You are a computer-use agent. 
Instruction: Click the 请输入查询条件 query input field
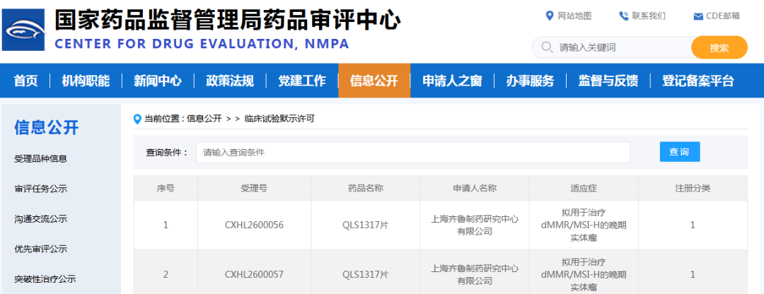tap(413, 152)
